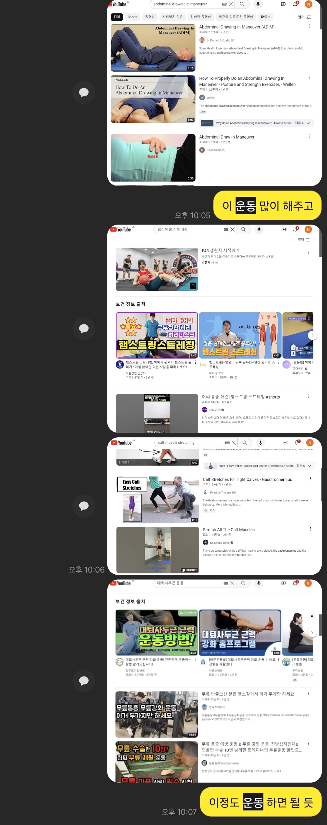Click the search magnifier next to '대퇴사두근 운동'
The height and width of the screenshot is (825, 327).
pos(243,583)
